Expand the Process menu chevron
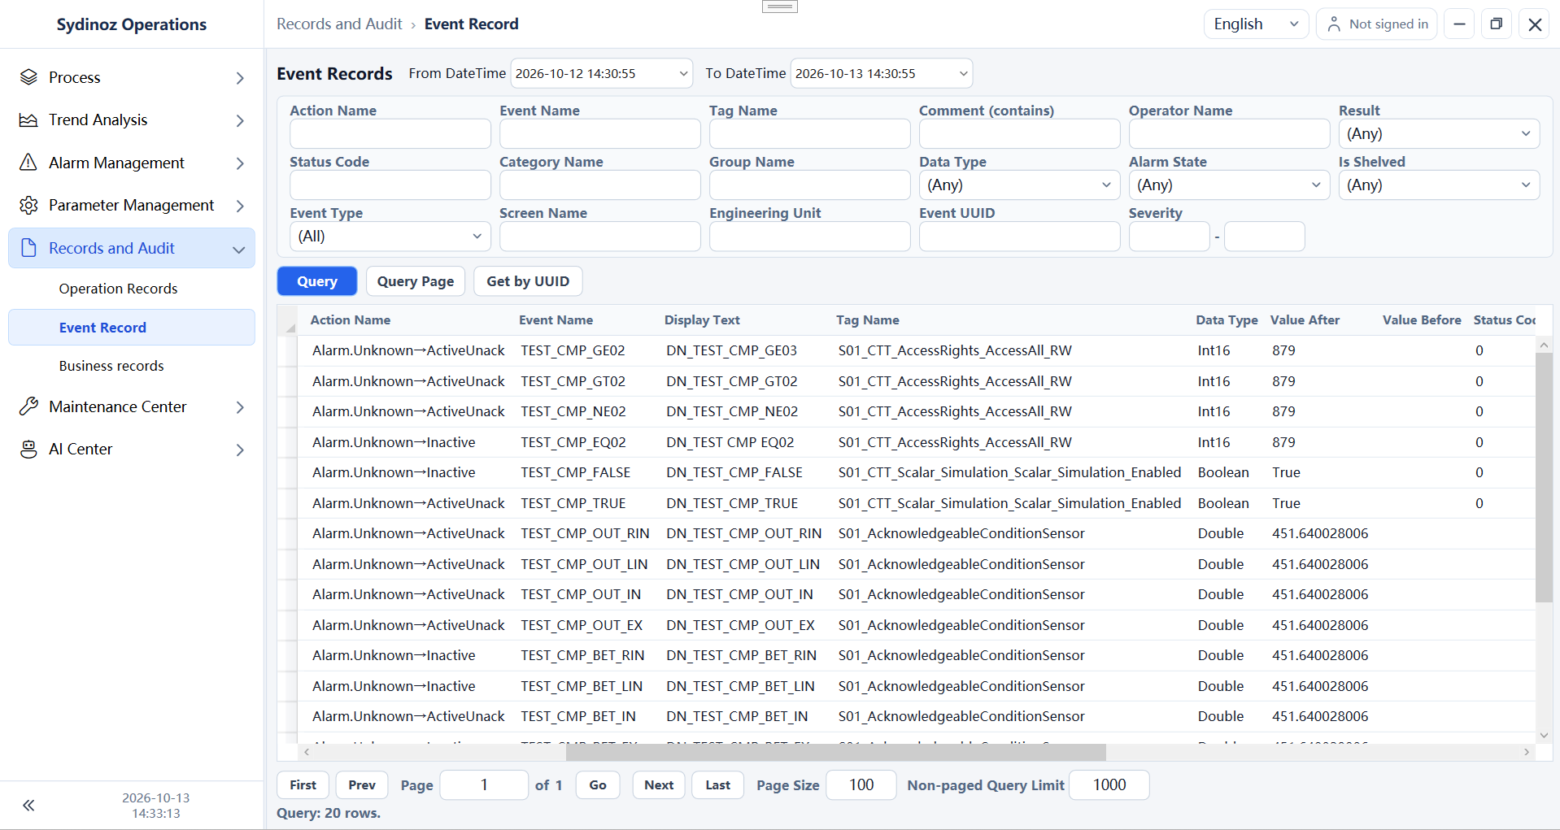1560x830 pixels. (x=240, y=78)
